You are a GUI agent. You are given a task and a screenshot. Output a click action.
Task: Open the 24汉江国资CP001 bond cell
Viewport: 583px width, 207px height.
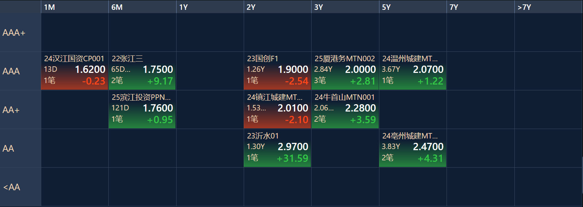pos(75,71)
